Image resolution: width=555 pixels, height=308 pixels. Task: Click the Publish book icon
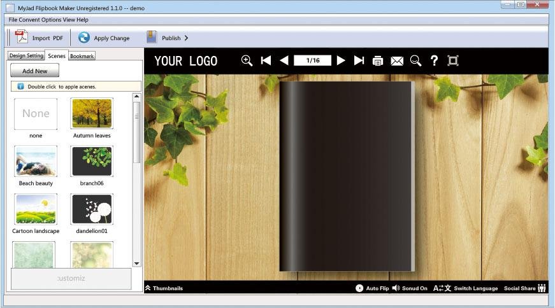[152, 37]
